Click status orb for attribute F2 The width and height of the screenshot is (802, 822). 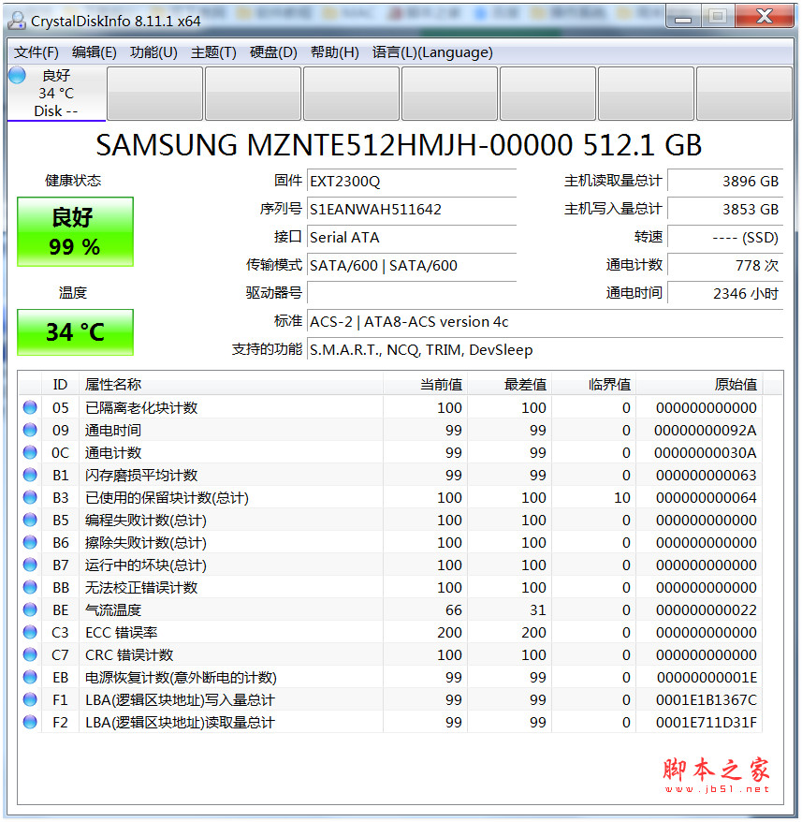tap(30, 723)
